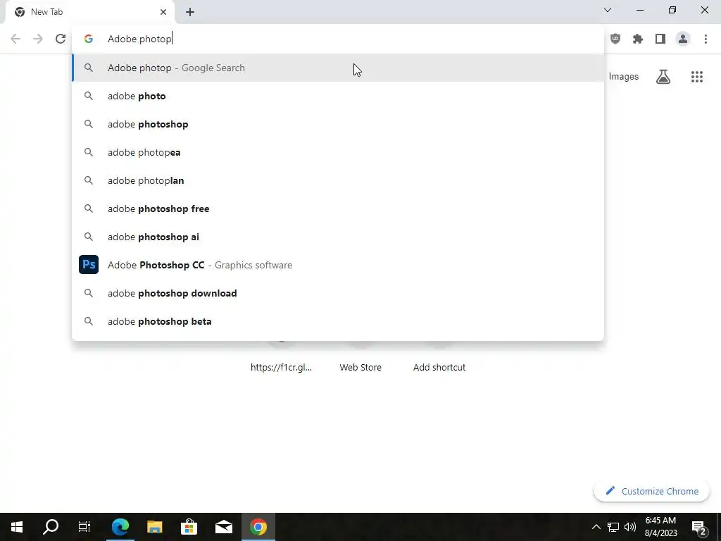Close the New Tab tab
The height and width of the screenshot is (541, 721).
point(163,12)
